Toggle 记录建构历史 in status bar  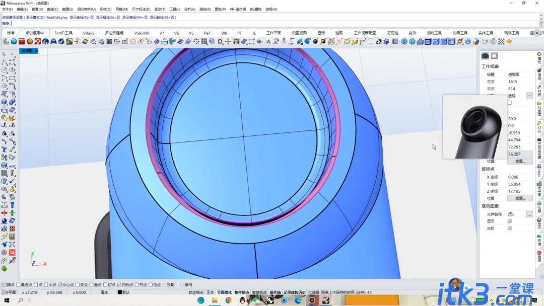coord(295,292)
